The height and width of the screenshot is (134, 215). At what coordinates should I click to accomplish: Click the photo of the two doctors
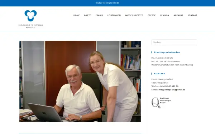pos(80,81)
